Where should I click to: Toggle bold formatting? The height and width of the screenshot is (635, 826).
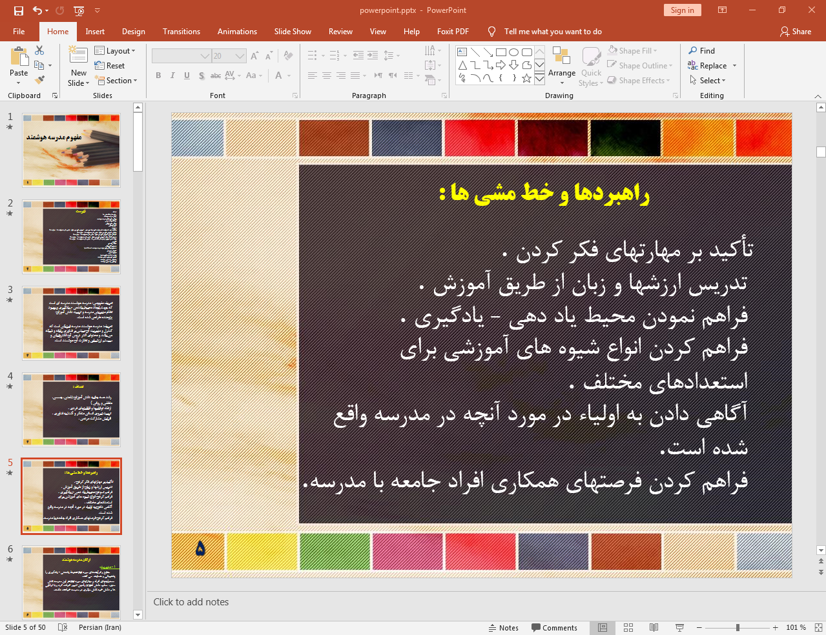(158, 76)
